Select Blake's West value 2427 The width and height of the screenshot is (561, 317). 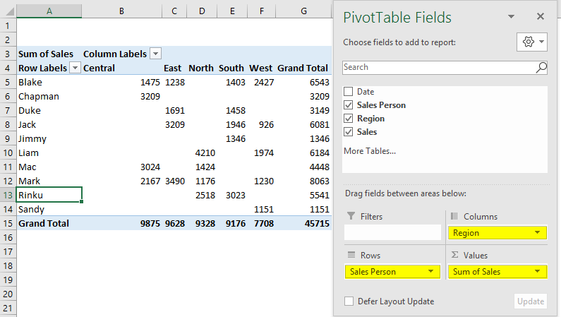click(x=261, y=82)
